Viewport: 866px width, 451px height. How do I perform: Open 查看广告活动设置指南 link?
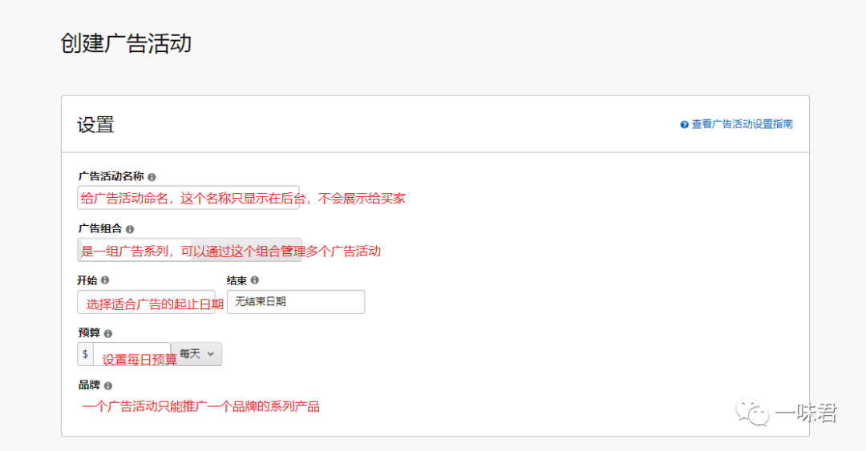(742, 124)
